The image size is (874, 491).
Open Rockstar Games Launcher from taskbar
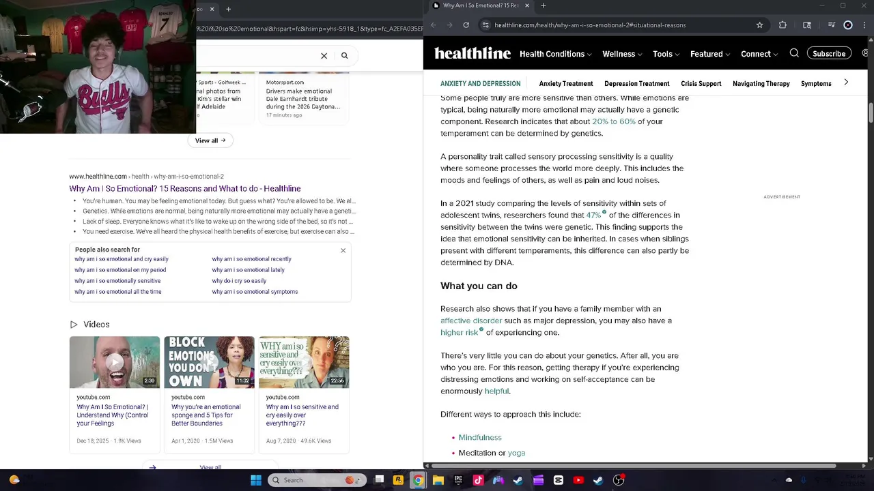398,480
